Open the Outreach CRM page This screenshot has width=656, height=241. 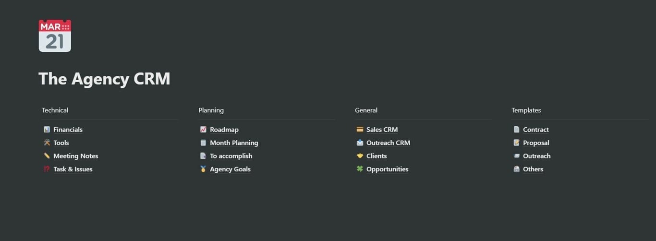388,143
